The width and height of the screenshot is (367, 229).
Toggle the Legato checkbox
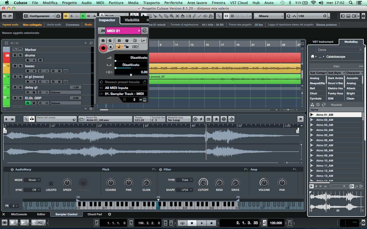[x=51, y=183]
